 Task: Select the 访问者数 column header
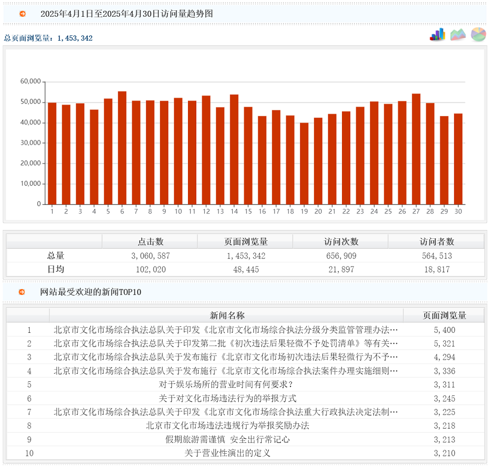[437, 241]
